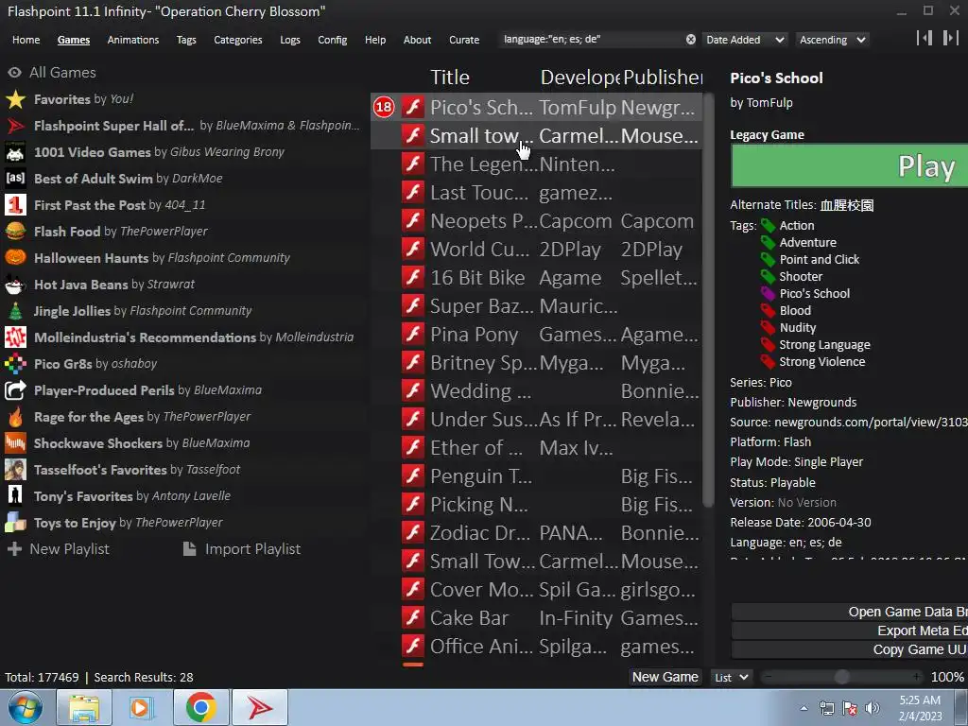
Task: Select the Best of Adult Swim icon
Action: (15, 179)
